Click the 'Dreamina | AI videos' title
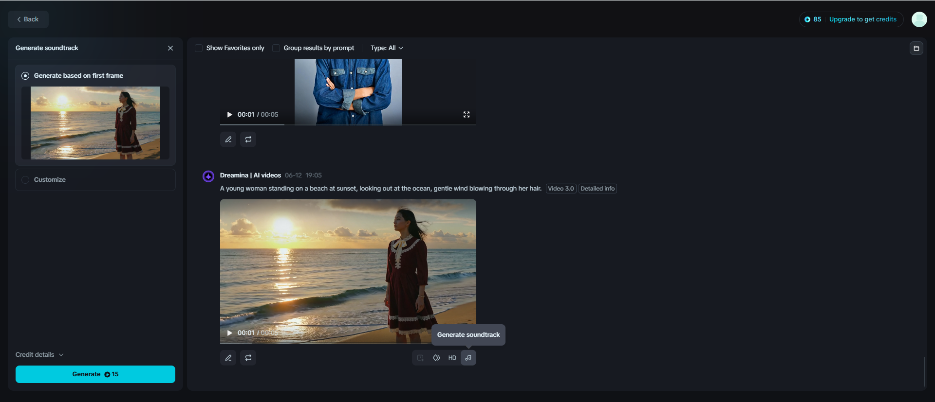This screenshot has height=402, width=935. (250, 175)
